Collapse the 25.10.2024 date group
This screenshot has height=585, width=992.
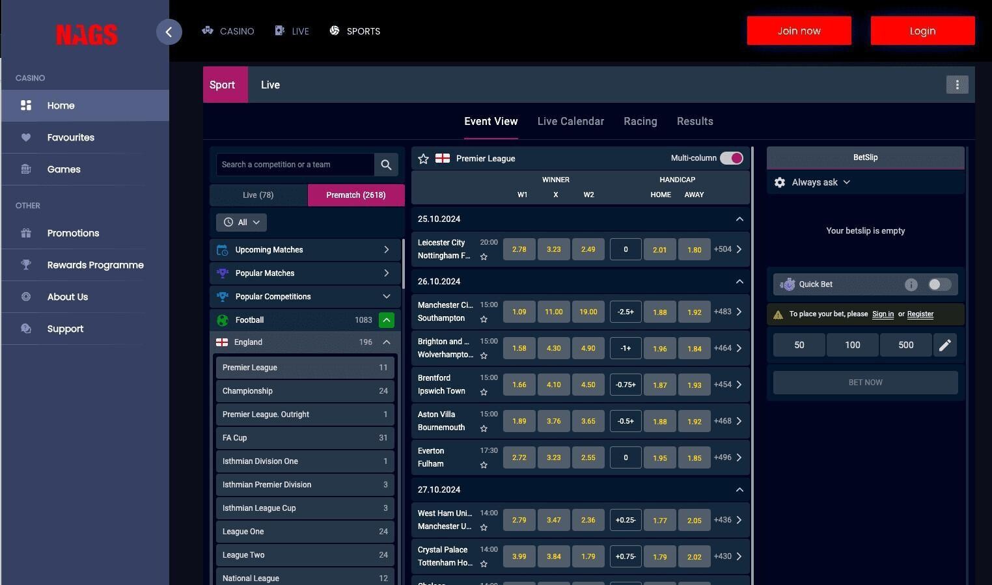pyautogui.click(x=739, y=219)
